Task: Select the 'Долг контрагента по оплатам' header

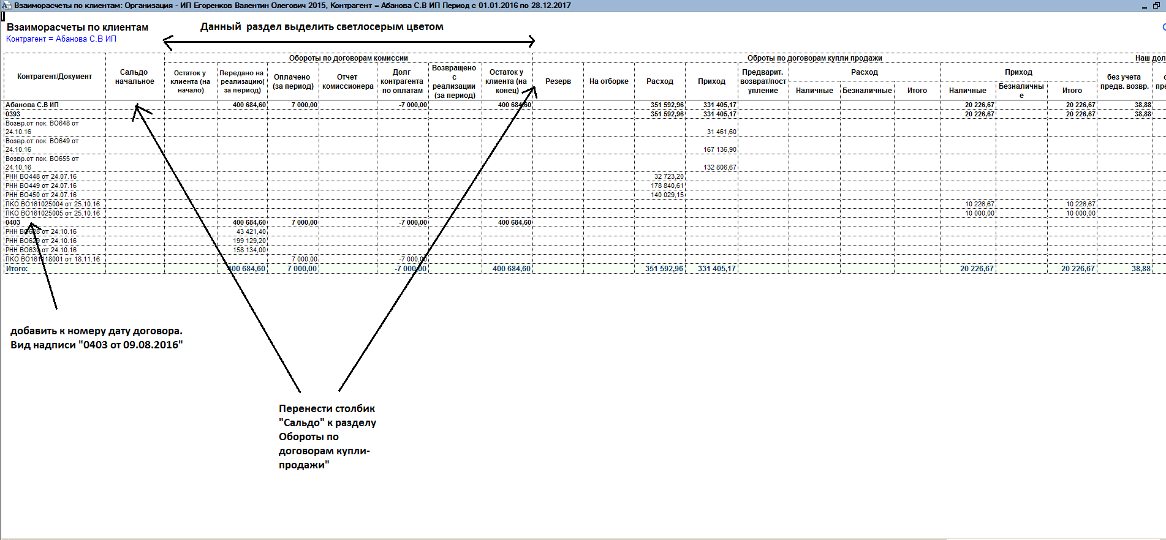Action: point(402,81)
